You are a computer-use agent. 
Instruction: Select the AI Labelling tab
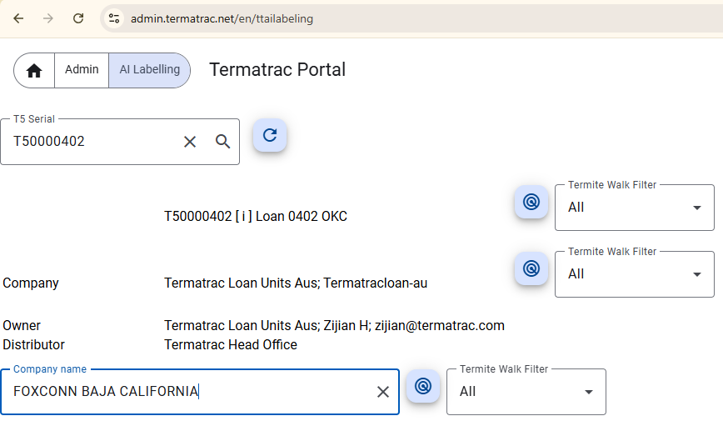pyautogui.click(x=149, y=70)
